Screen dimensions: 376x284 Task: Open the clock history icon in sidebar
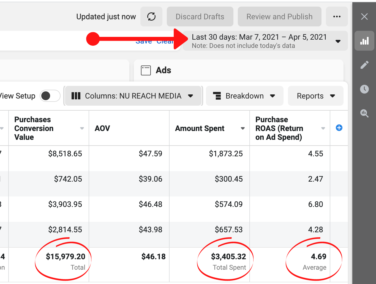pyautogui.click(x=364, y=89)
